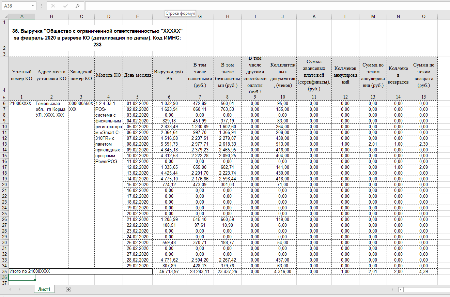
Task: Select the "День месяца" header cell
Action: (x=138, y=75)
